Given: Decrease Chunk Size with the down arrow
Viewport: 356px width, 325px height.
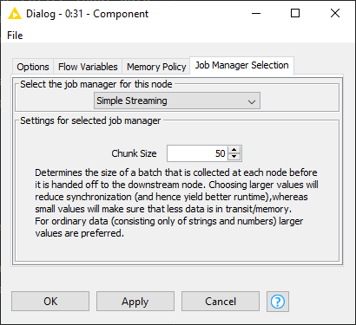Looking at the screenshot, I should click(x=234, y=157).
